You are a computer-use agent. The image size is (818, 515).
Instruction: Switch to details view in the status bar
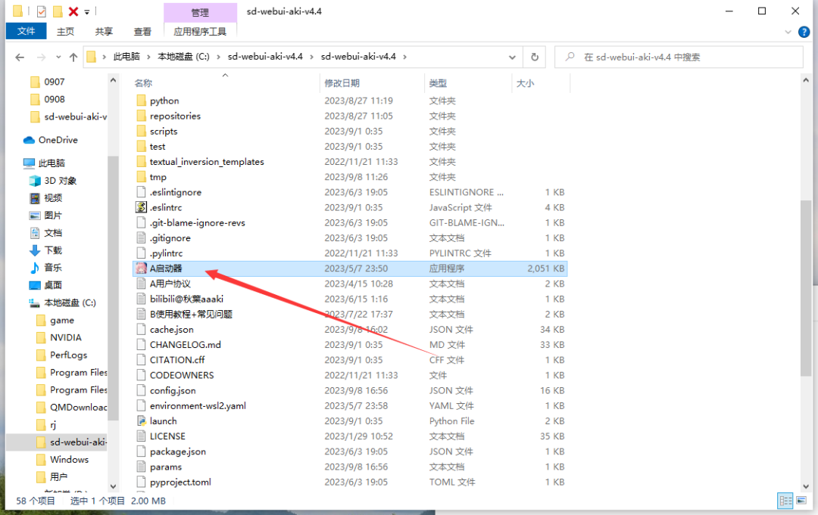point(784,501)
